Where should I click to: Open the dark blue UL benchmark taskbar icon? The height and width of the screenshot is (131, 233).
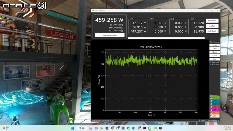tap(144, 128)
